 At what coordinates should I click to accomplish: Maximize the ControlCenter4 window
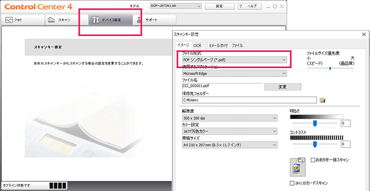tap(275, 6)
